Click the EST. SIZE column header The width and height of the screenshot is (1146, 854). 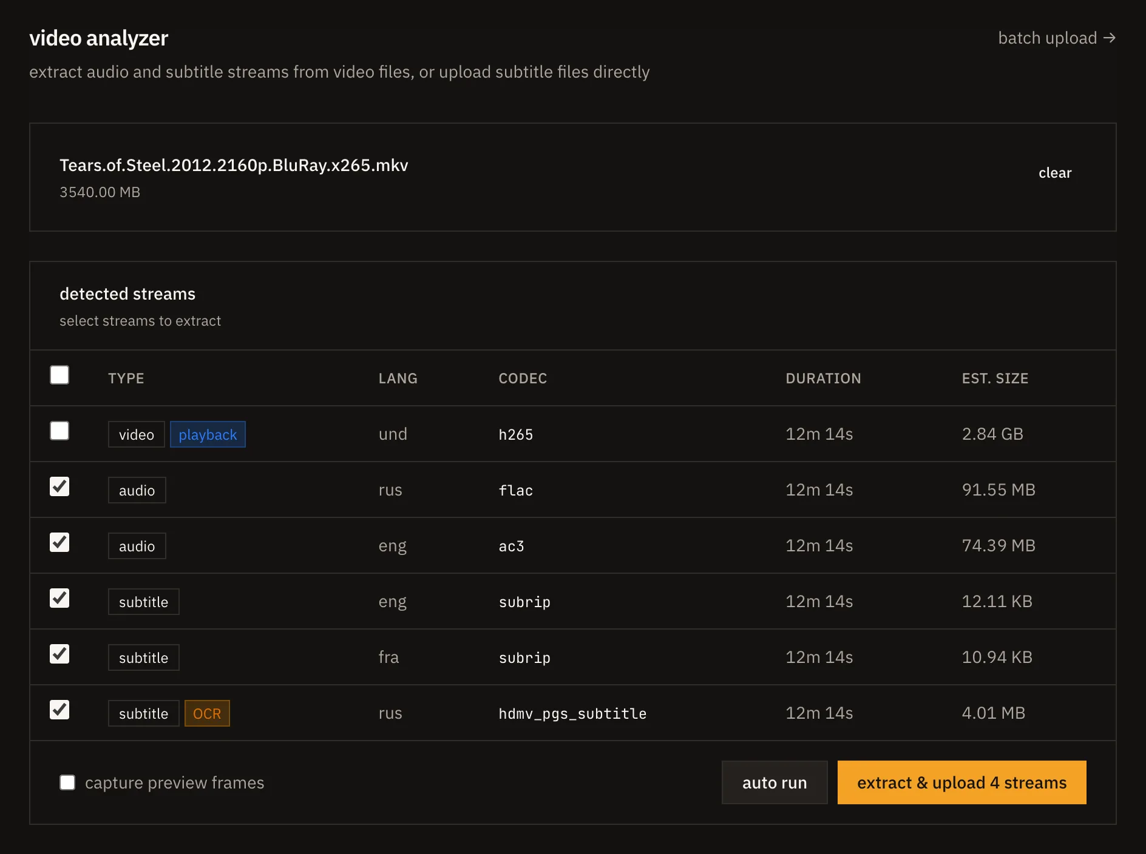pos(995,378)
